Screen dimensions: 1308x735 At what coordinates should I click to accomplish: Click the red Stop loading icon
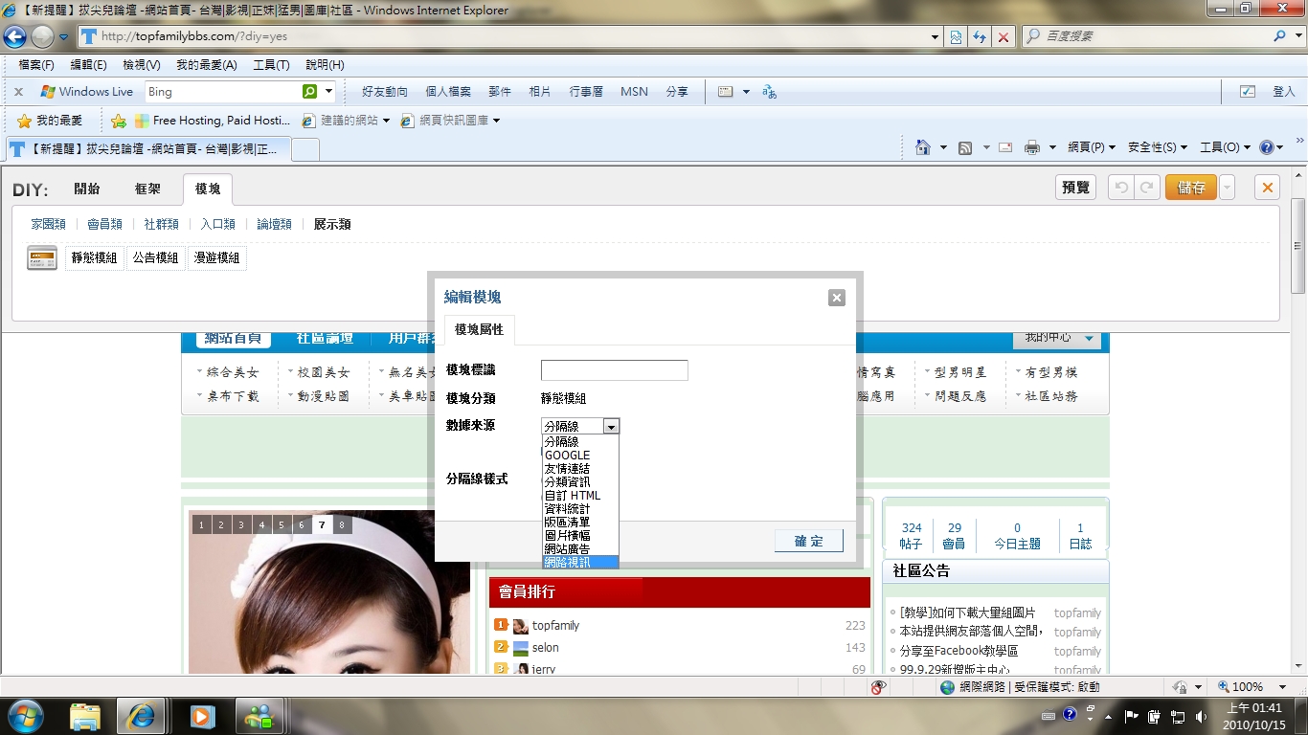pos(1004,36)
